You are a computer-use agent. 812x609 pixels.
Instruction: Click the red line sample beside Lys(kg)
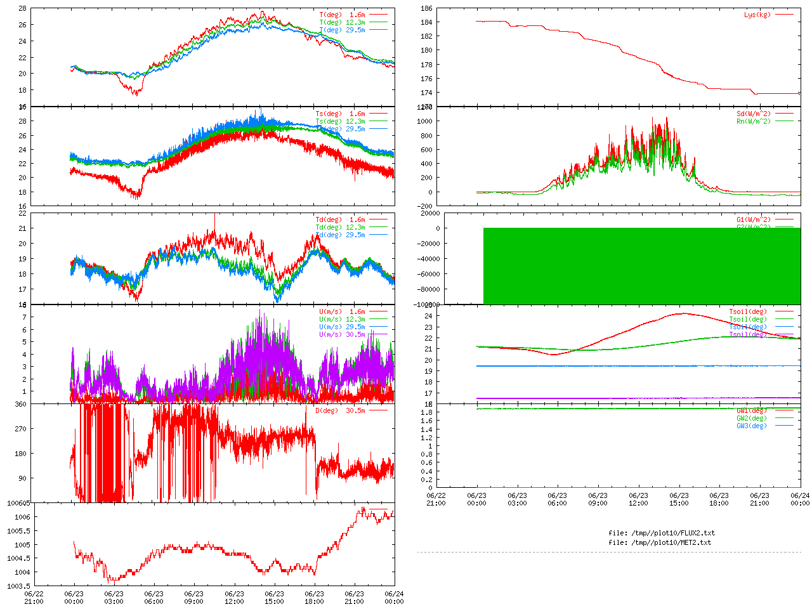(784, 15)
